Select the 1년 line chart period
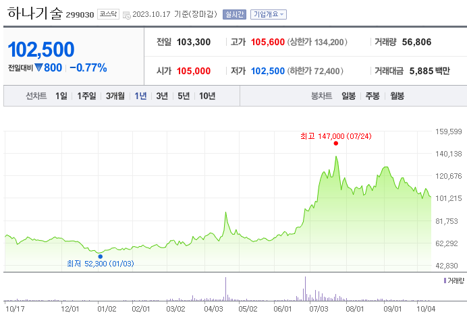 (140, 96)
